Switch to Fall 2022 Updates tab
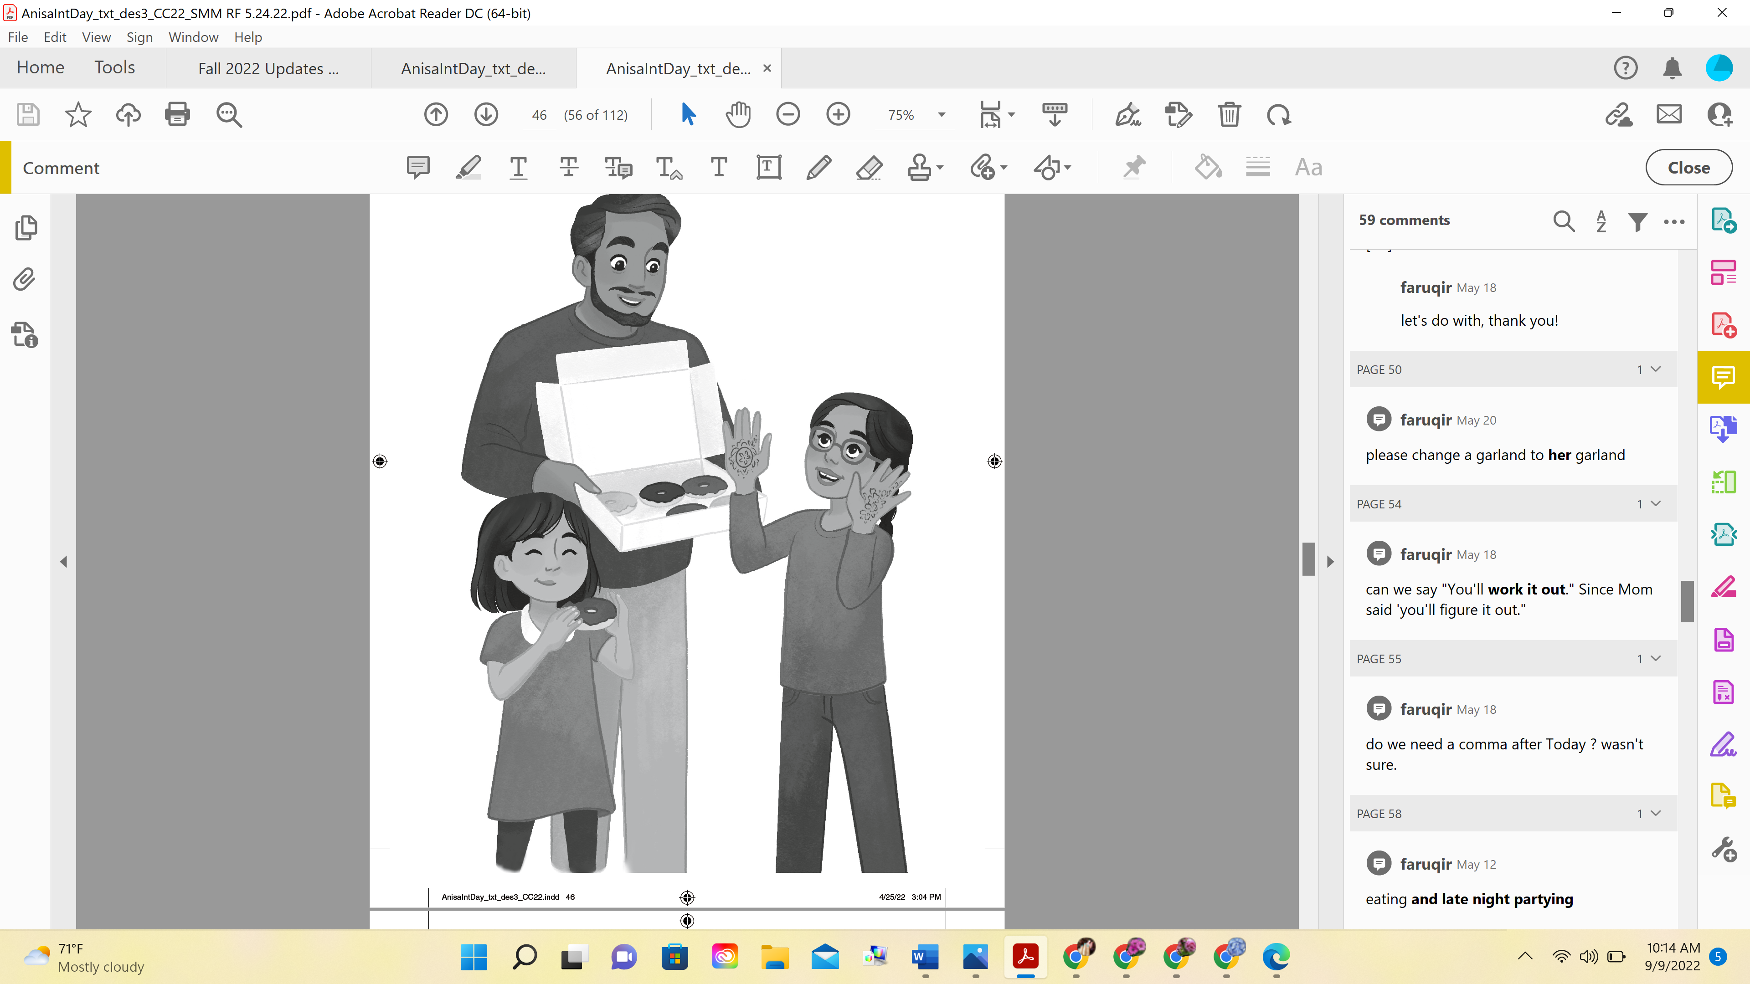This screenshot has width=1750, height=984. [x=268, y=69]
